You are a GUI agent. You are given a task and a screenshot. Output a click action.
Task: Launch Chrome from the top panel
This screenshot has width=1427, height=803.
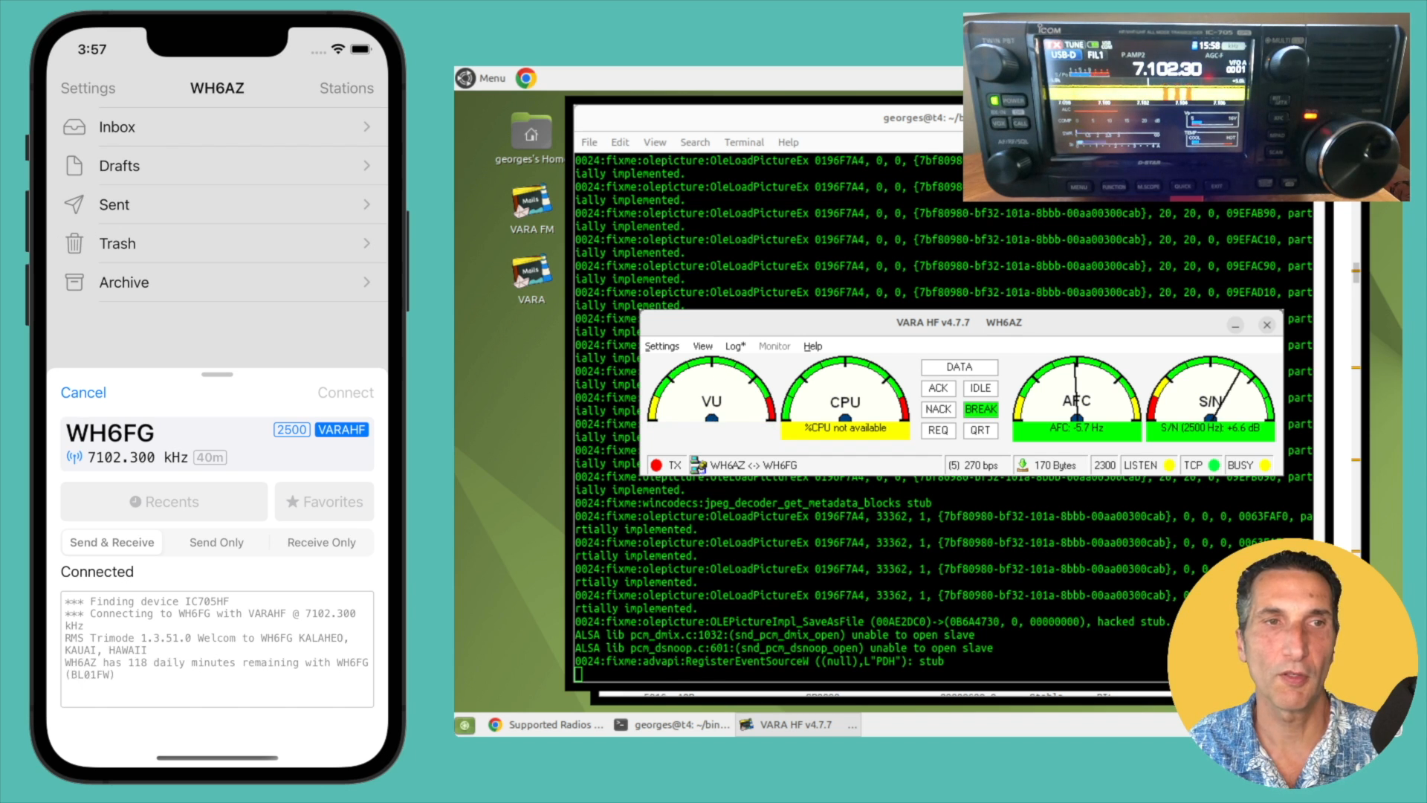pyautogui.click(x=526, y=78)
